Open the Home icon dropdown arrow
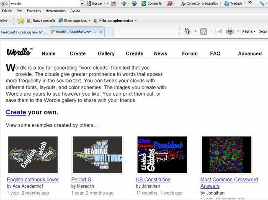Image resolution: width=268 pixels, height=200 pixels. 195,31
